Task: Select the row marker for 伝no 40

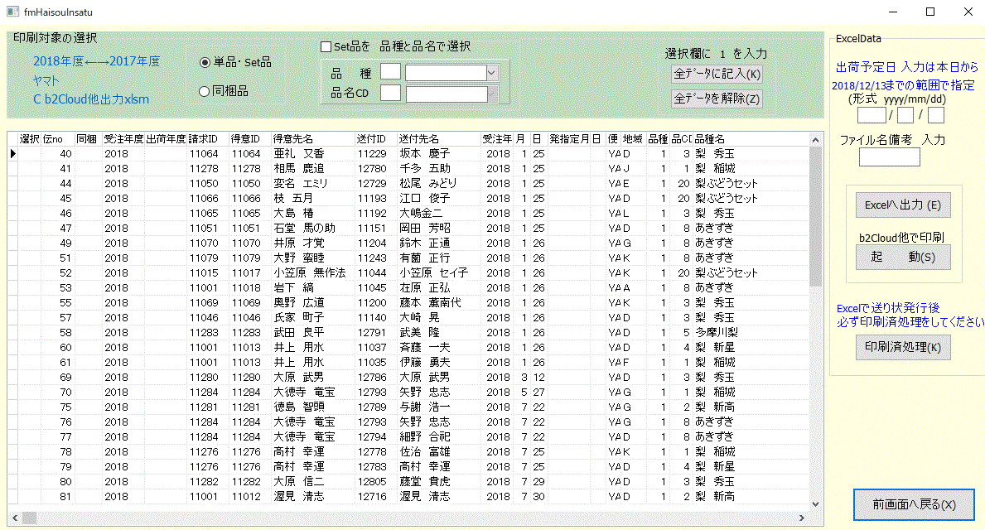Action: coord(12,154)
